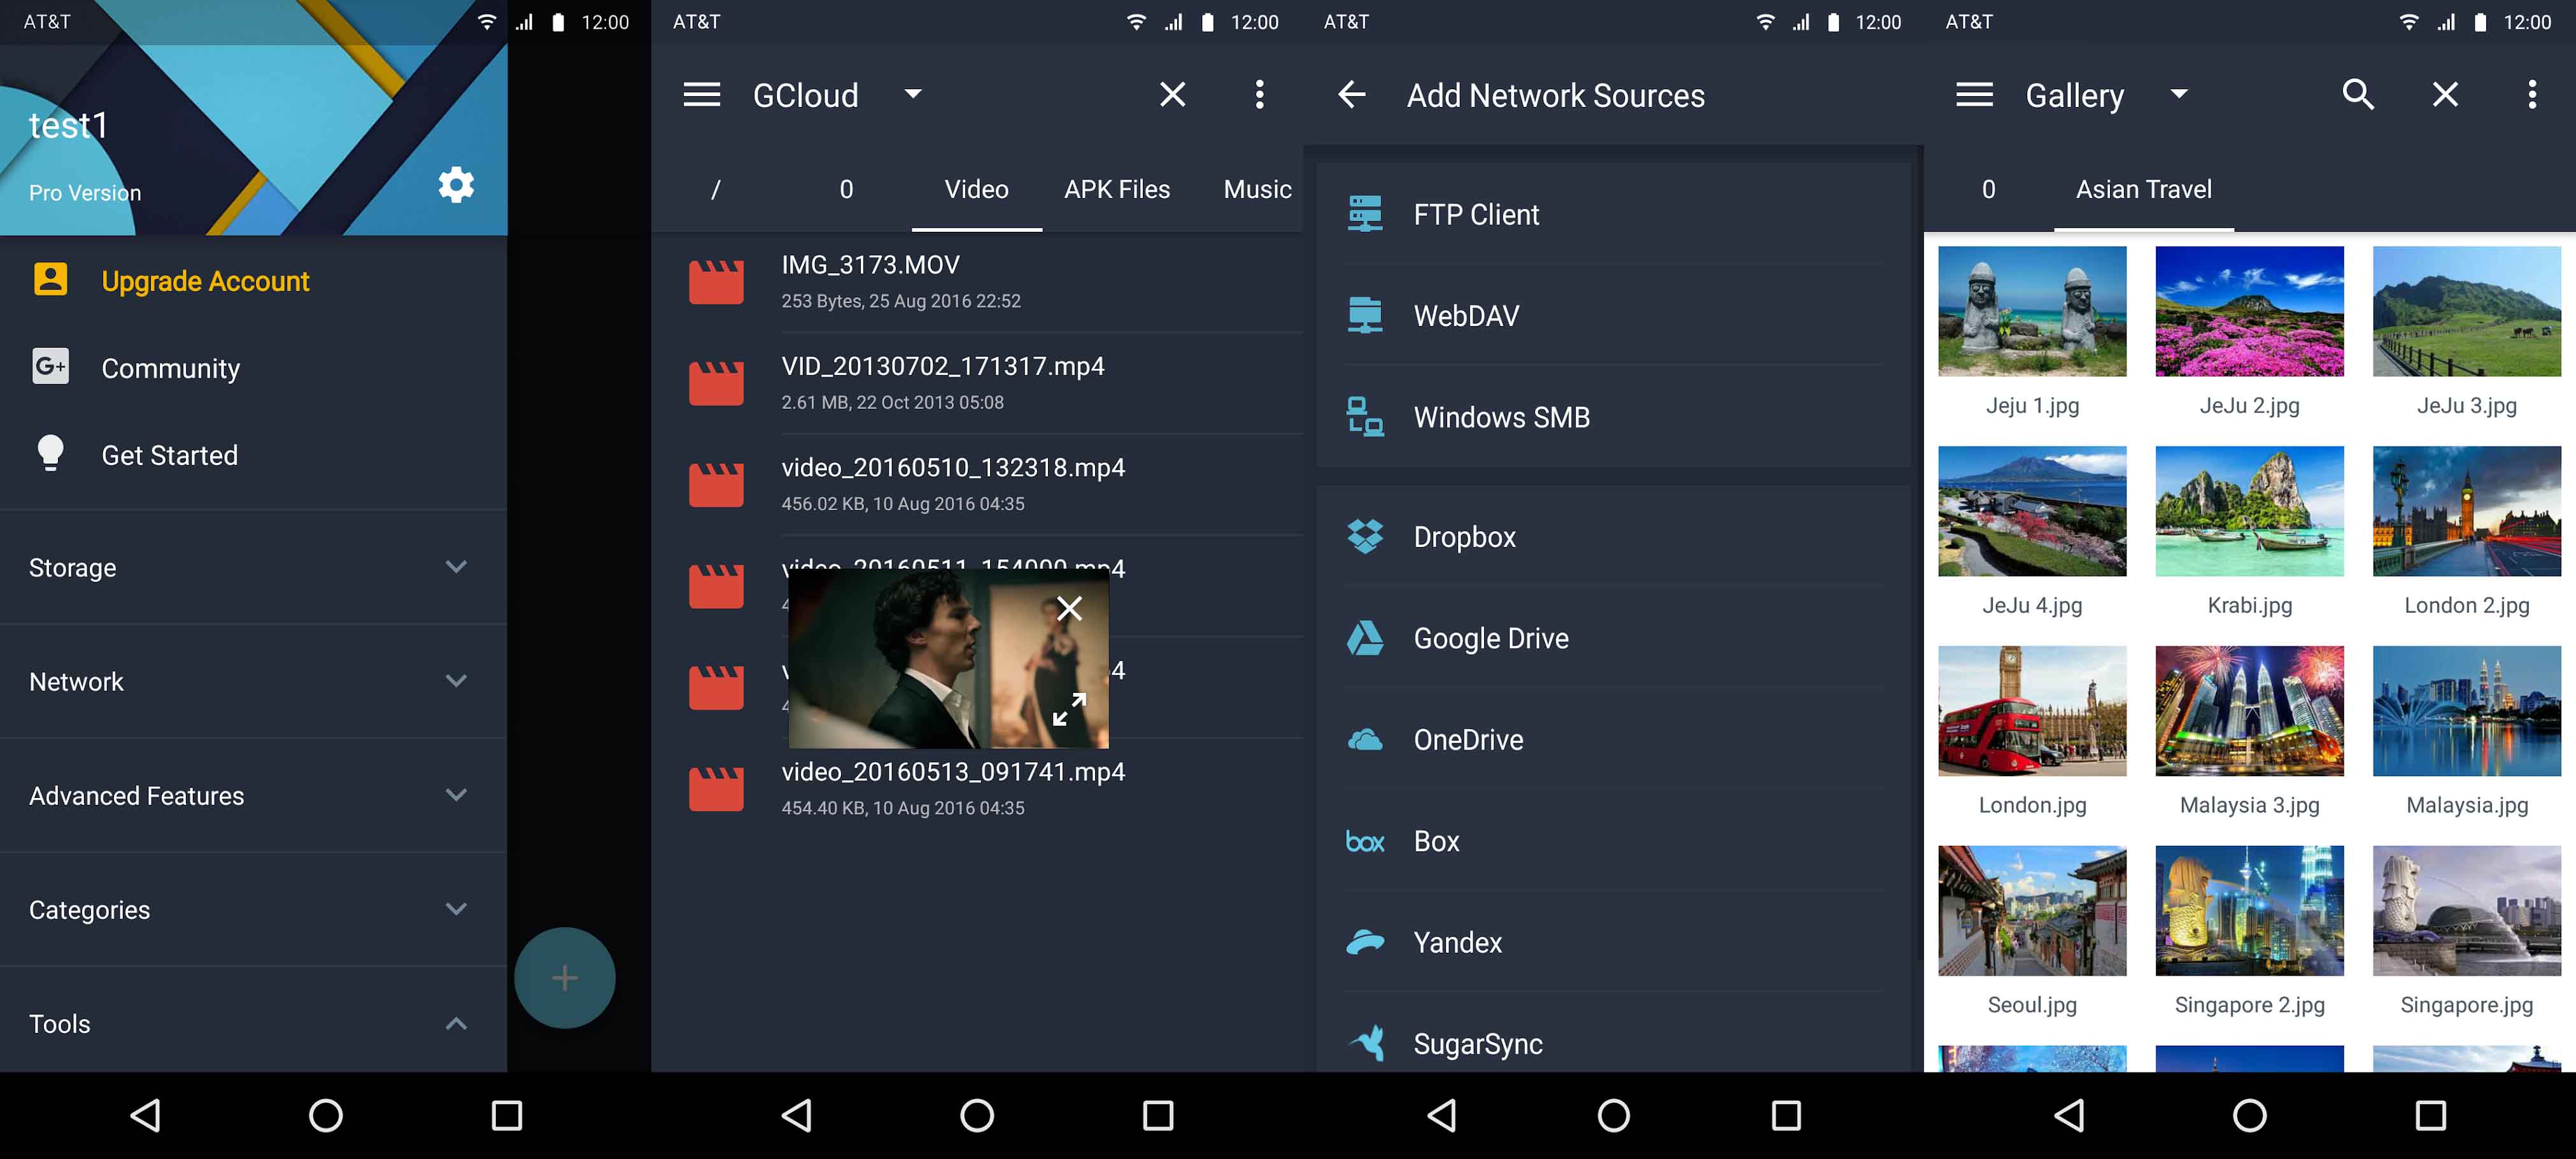Tap Android back button under drawer screen
This screenshot has height=1159, width=2576.
pyautogui.click(x=145, y=1115)
